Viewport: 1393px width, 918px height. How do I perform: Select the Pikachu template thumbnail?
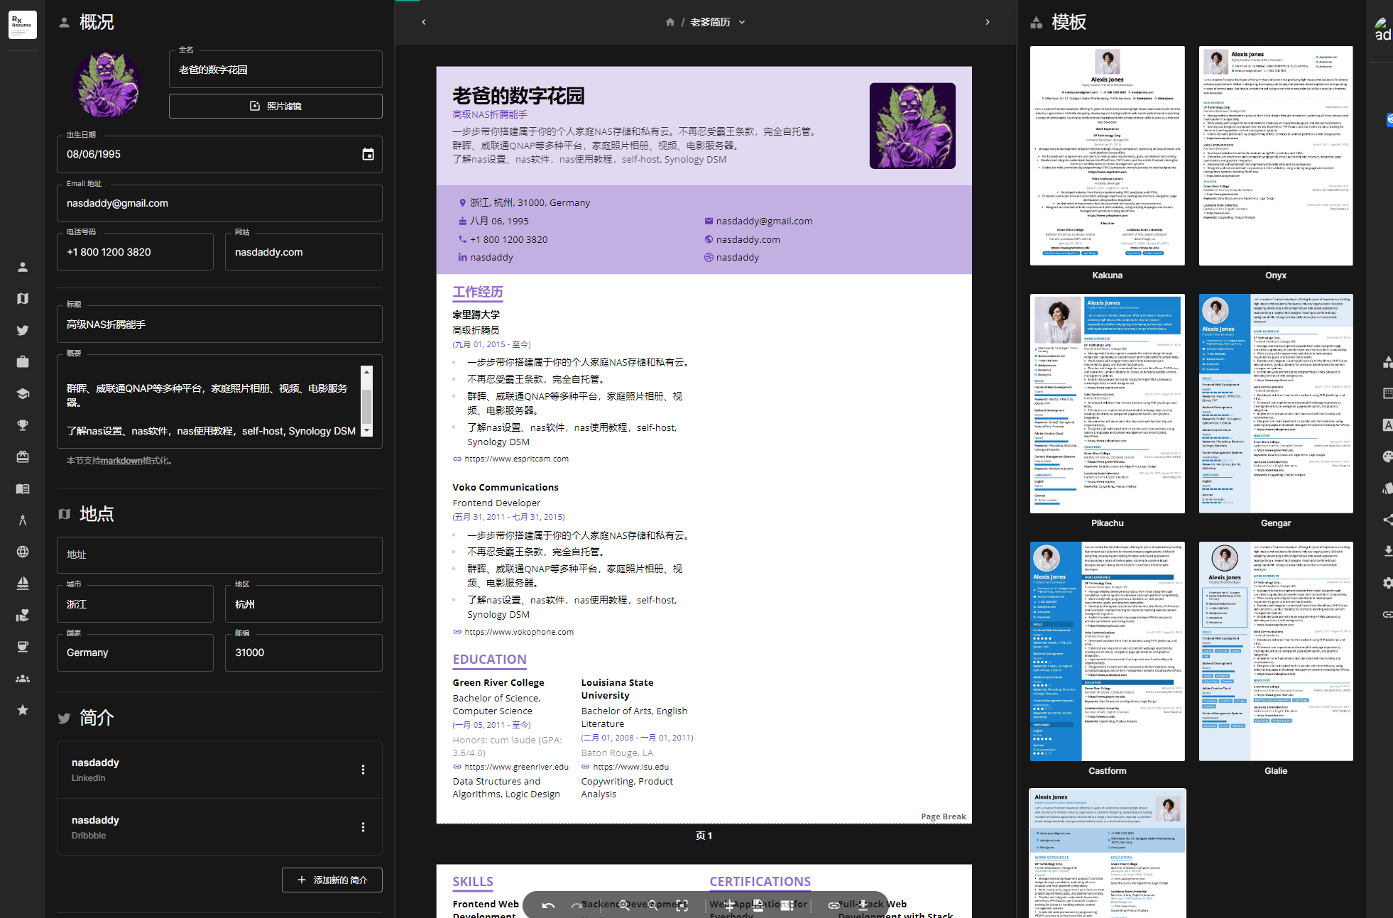pos(1107,403)
